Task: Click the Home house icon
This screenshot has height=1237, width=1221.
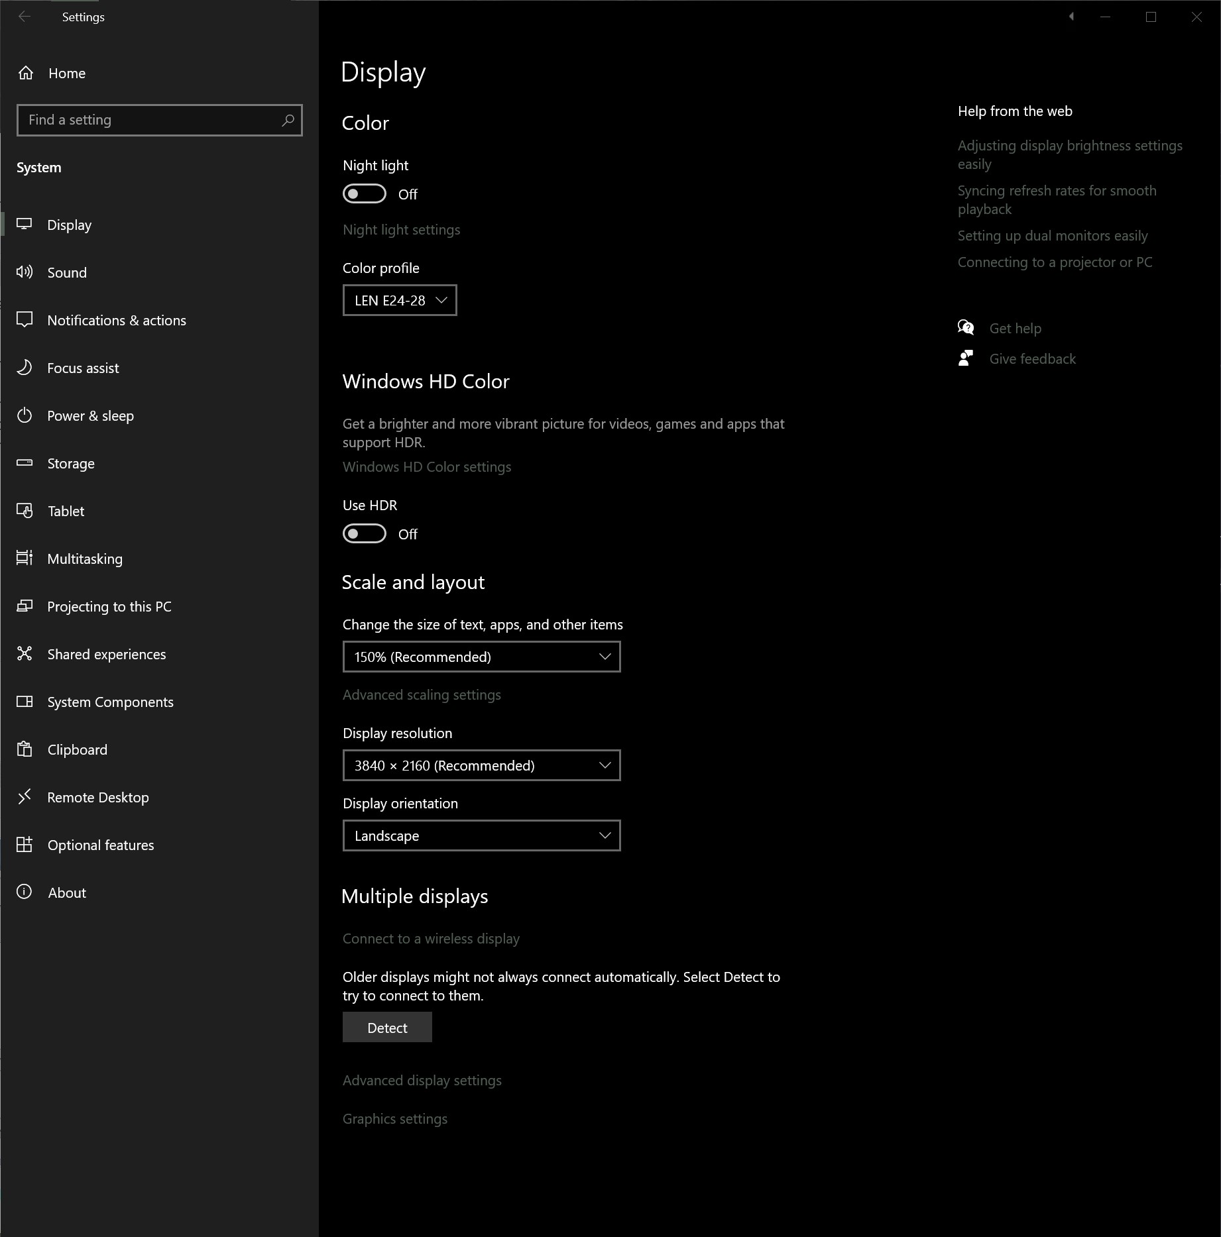Action: 26,73
